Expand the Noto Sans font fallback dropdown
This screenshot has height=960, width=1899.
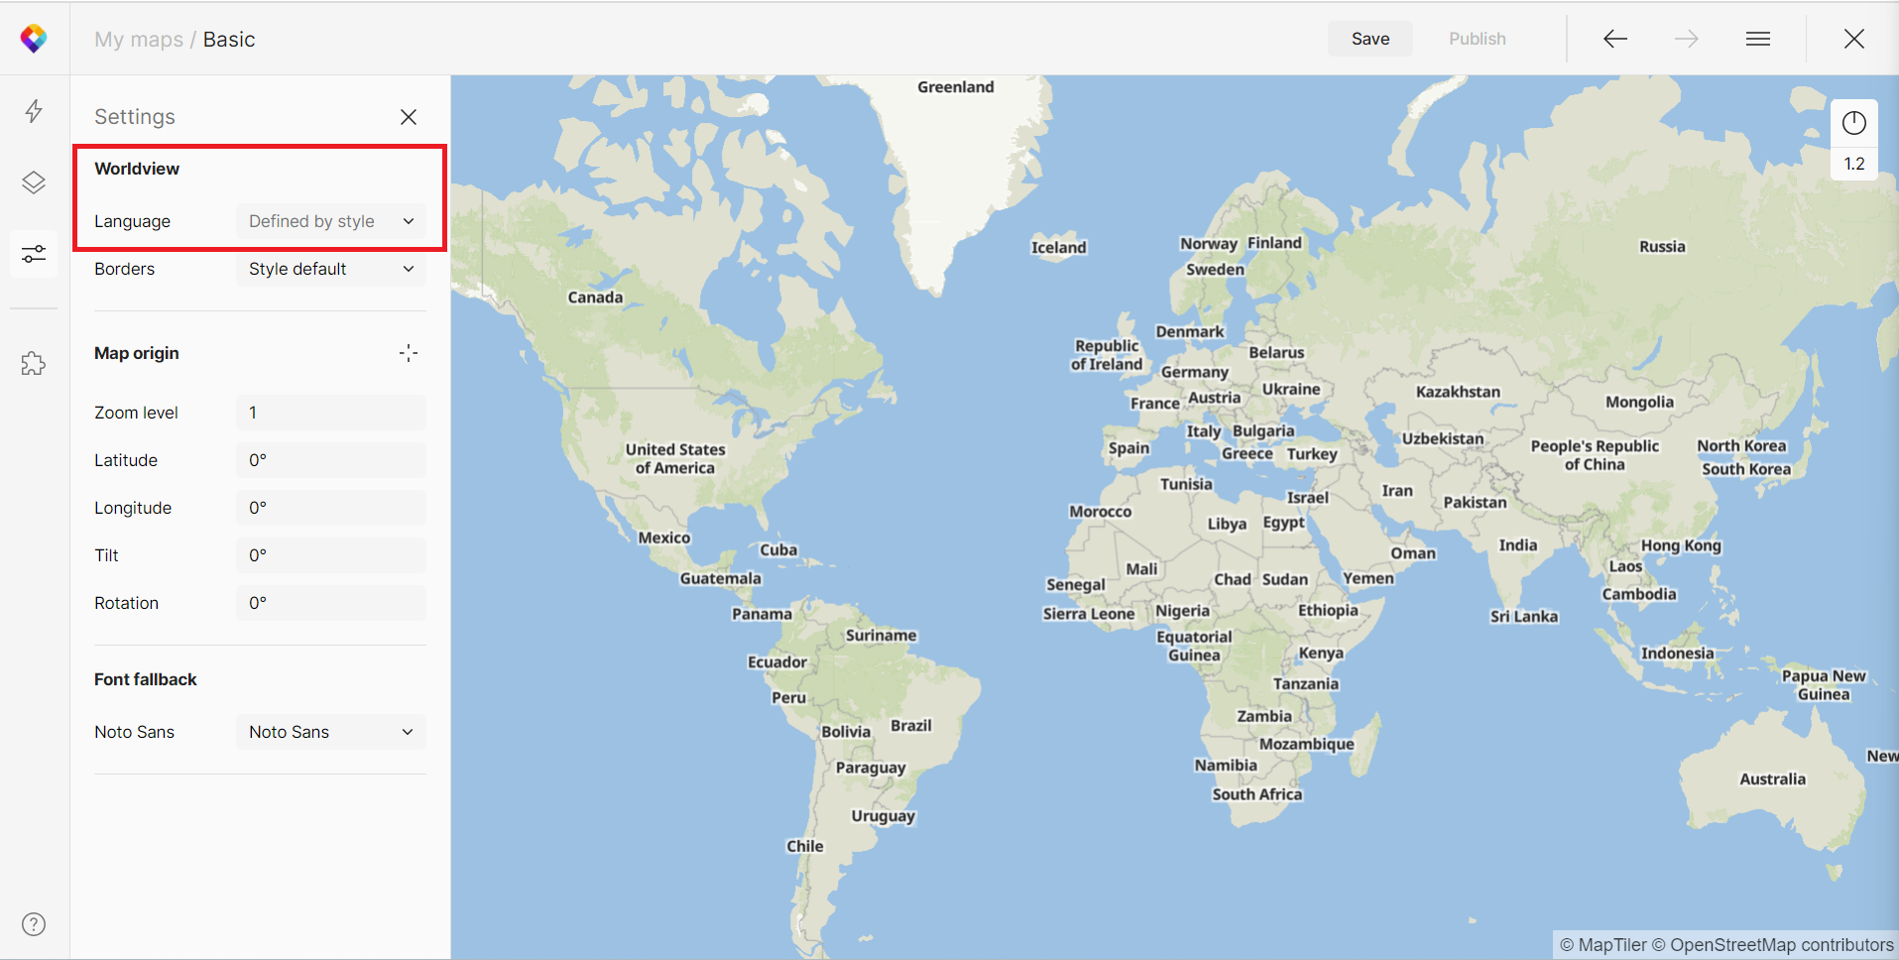pyautogui.click(x=330, y=732)
